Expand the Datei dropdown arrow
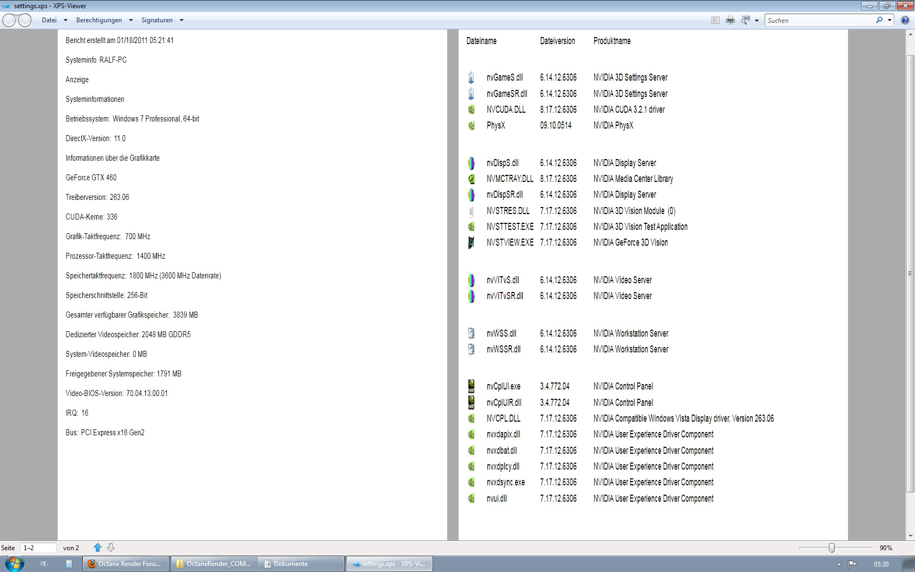The width and height of the screenshot is (915, 572). [65, 20]
